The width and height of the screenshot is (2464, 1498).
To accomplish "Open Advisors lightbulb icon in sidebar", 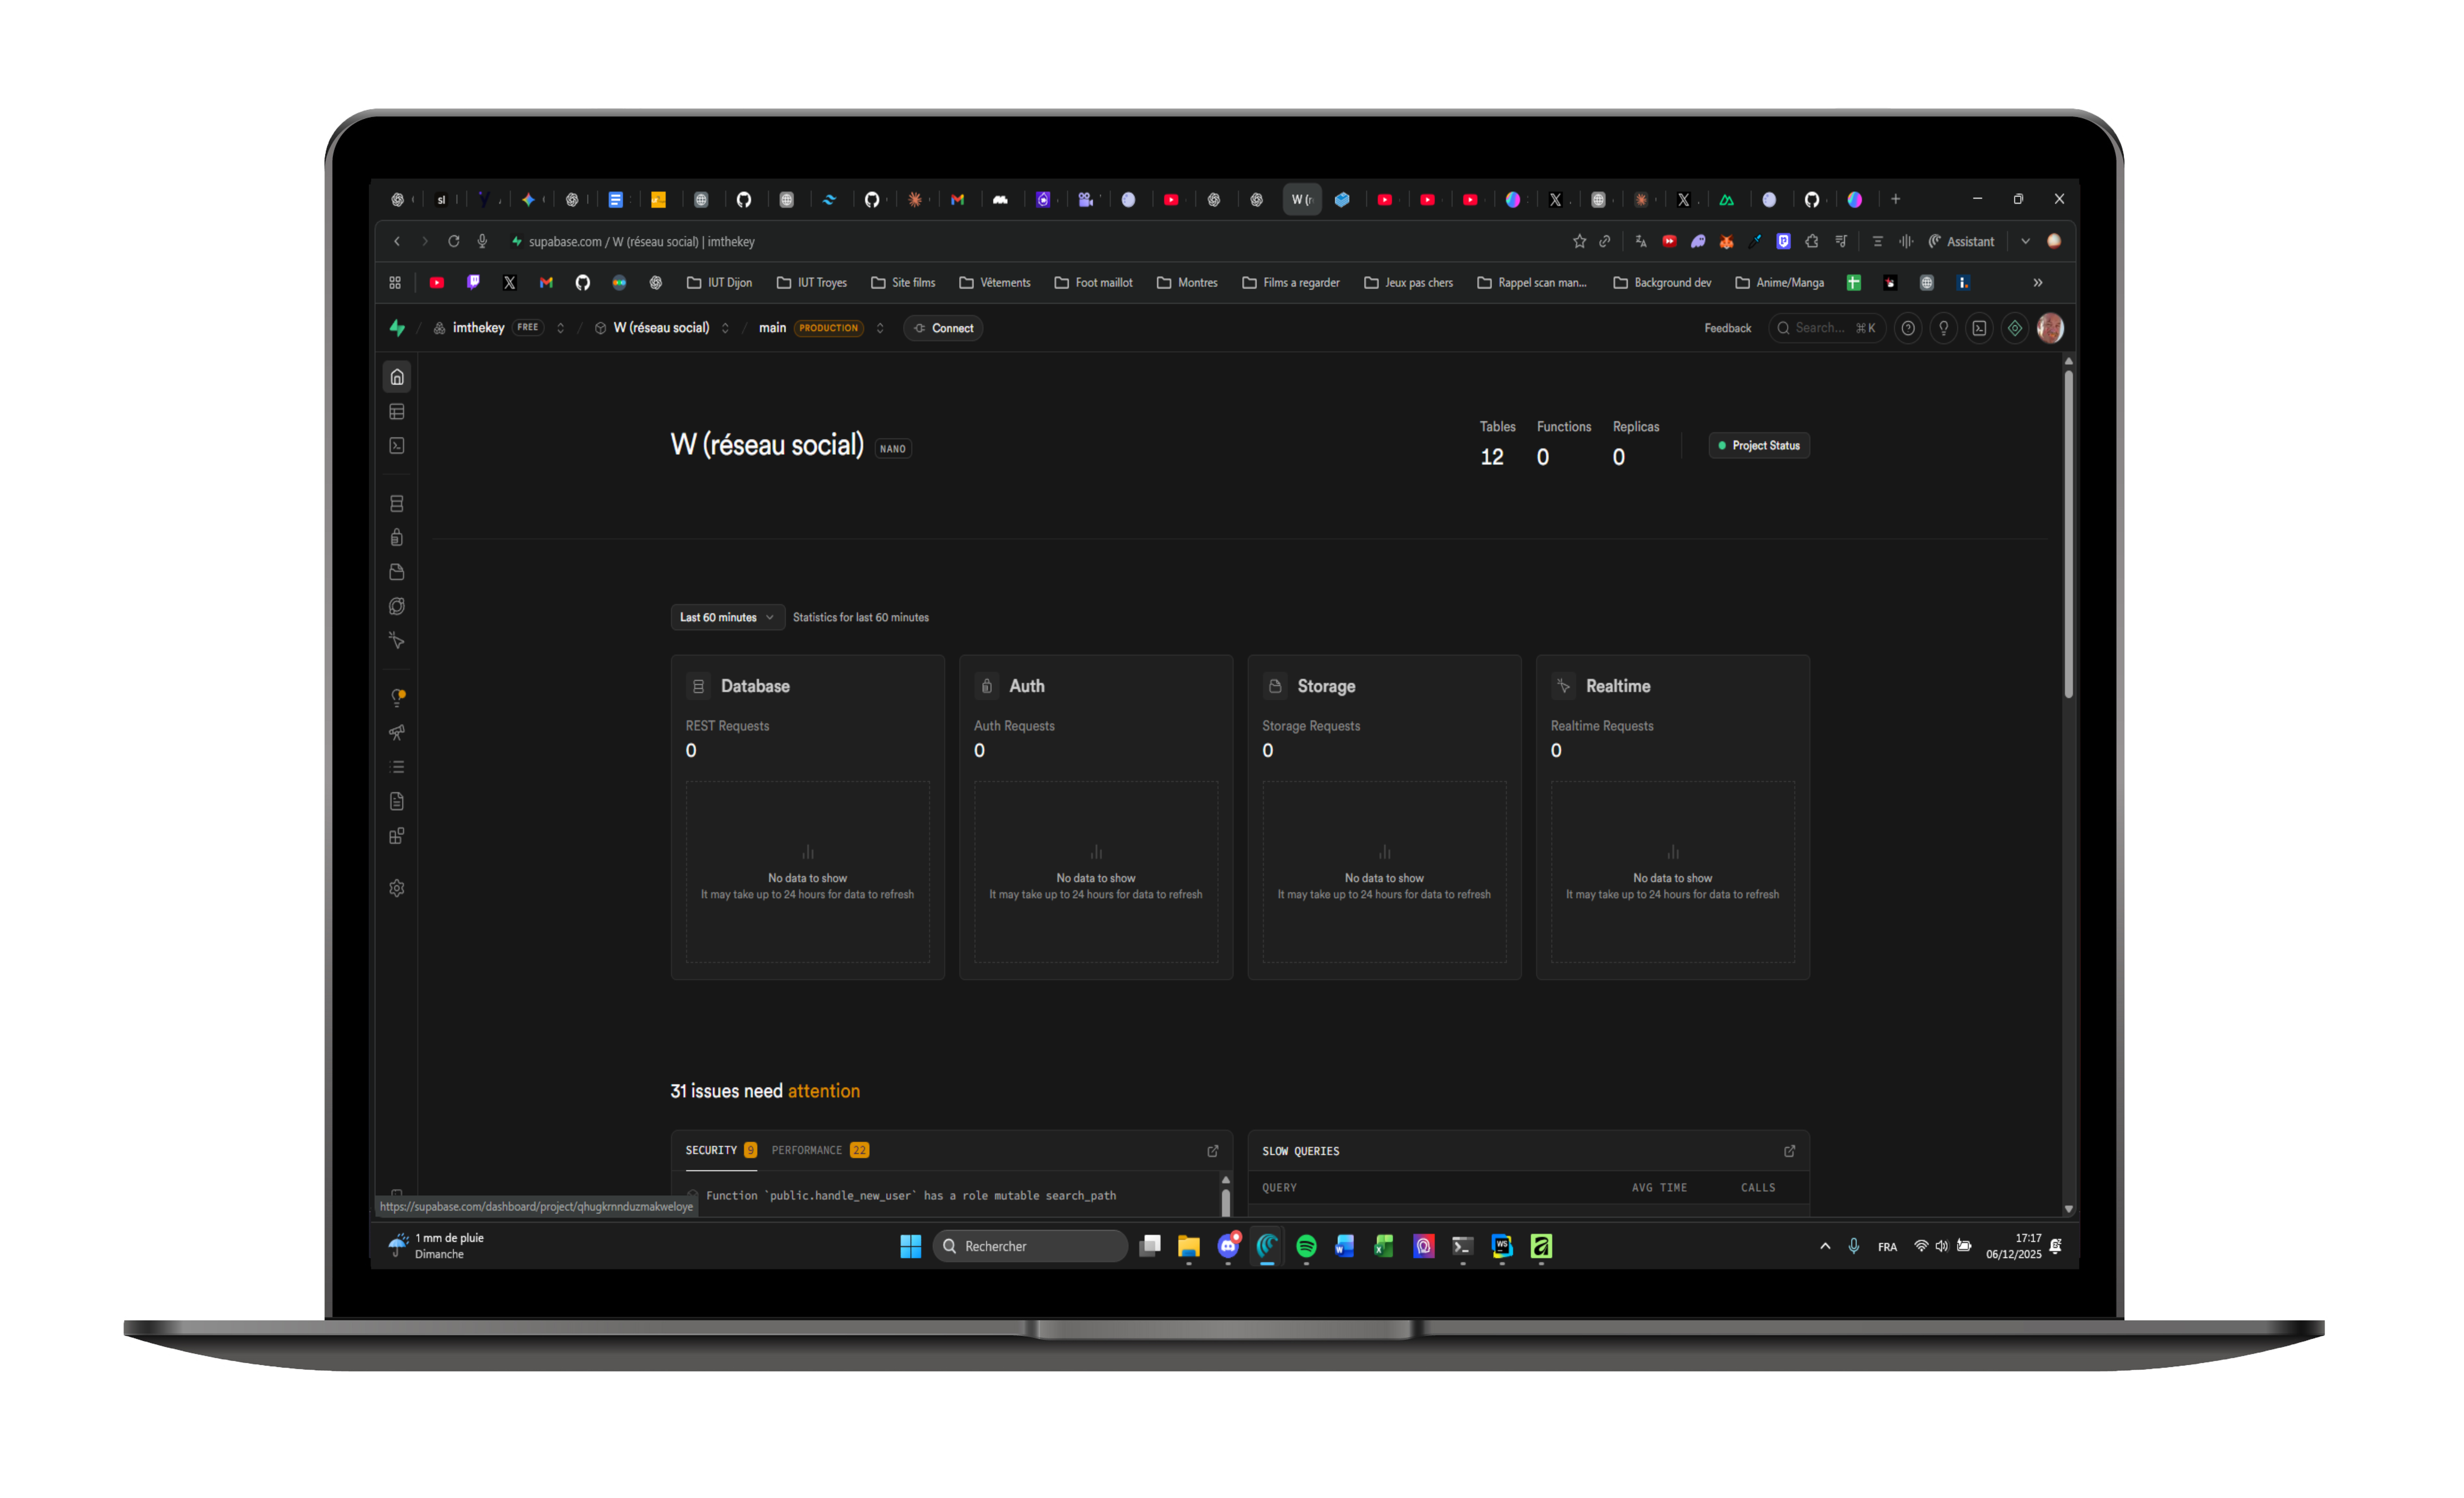I will pyautogui.click(x=397, y=698).
